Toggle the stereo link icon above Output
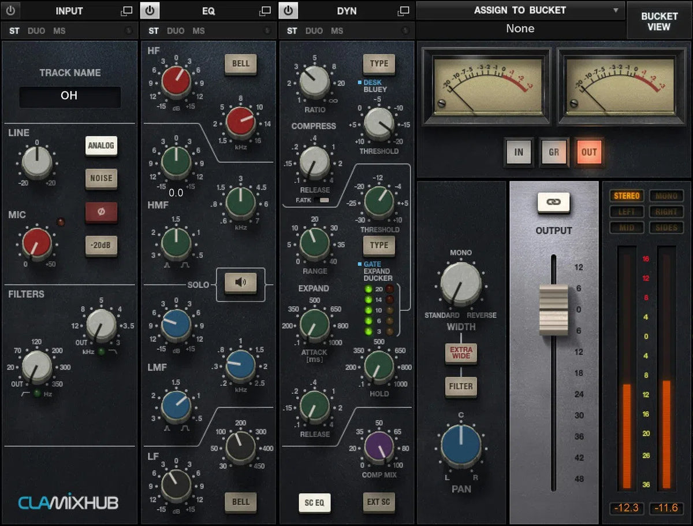The width and height of the screenshot is (693, 526). coord(554,202)
